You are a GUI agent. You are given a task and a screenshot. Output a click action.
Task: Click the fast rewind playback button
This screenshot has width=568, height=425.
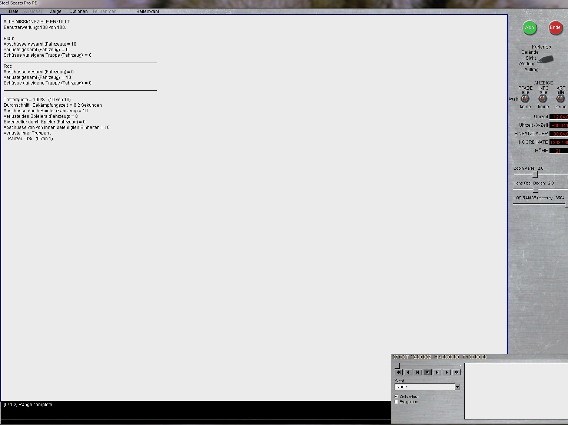[399, 372]
